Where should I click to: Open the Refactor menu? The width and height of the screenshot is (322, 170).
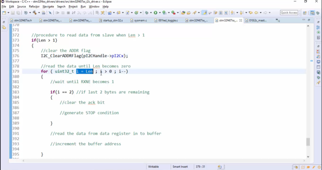[34, 7]
